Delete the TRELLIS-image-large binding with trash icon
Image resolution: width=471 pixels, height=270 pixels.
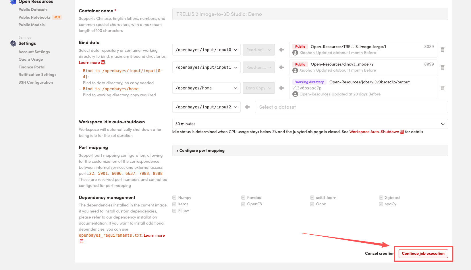(442, 50)
